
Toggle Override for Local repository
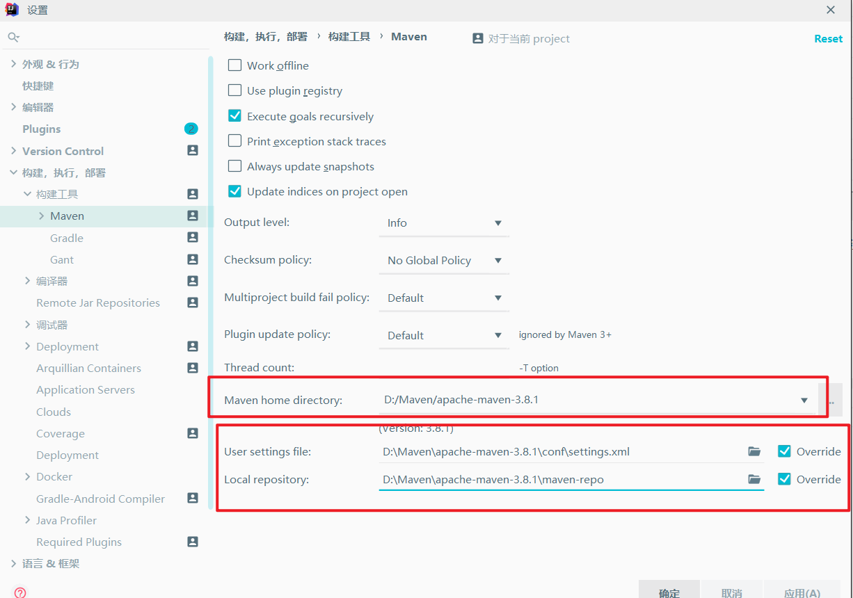coord(784,479)
